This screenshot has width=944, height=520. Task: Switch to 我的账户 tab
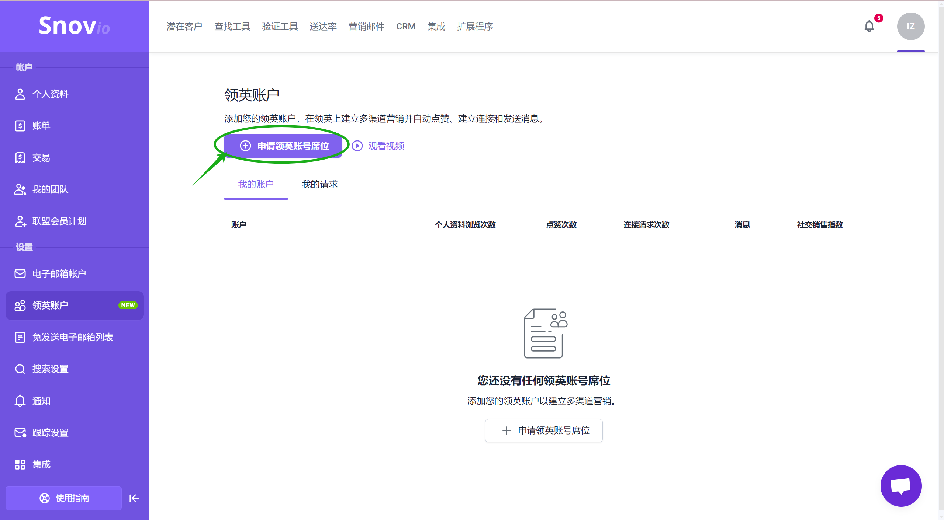(x=256, y=184)
